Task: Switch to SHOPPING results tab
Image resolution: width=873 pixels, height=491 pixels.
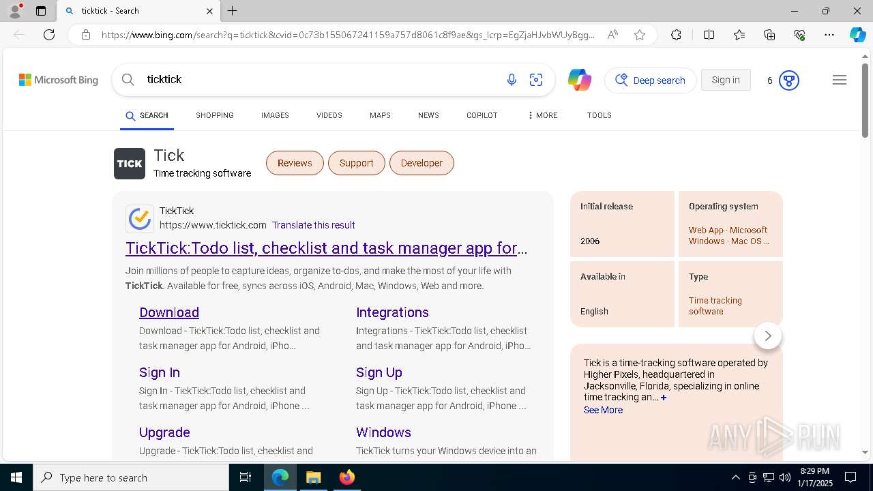Action: (215, 115)
